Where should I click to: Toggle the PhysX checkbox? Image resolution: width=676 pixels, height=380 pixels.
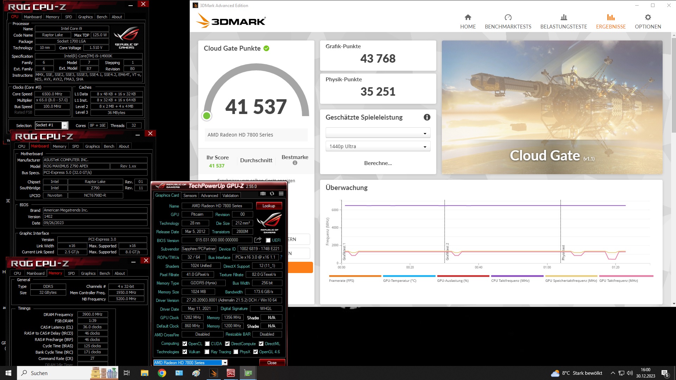coord(236,352)
